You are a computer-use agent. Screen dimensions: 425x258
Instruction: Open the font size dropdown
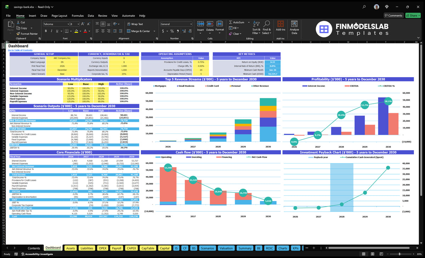click(x=78, y=24)
